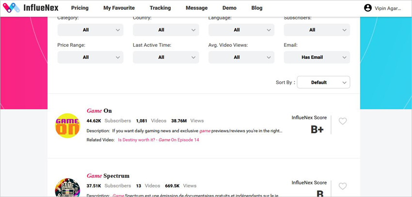Change the Sort By Default dropdown
The width and height of the screenshot is (412, 197).
click(323, 82)
